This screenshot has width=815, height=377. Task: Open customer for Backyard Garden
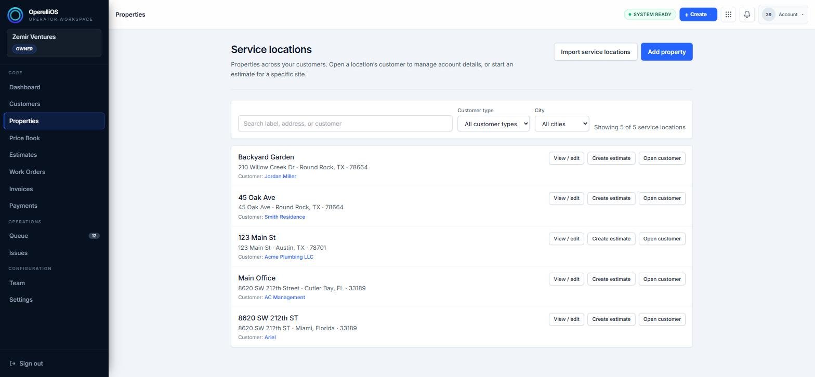pos(662,158)
